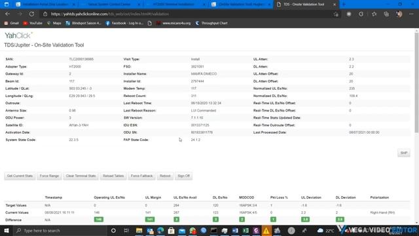Screen dimensions: 419x236
Task: Click the Reload Tables button
Action: 113,176
